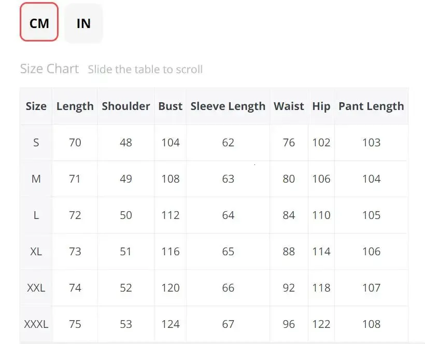Click the Shoulder column header

pyautogui.click(x=126, y=106)
